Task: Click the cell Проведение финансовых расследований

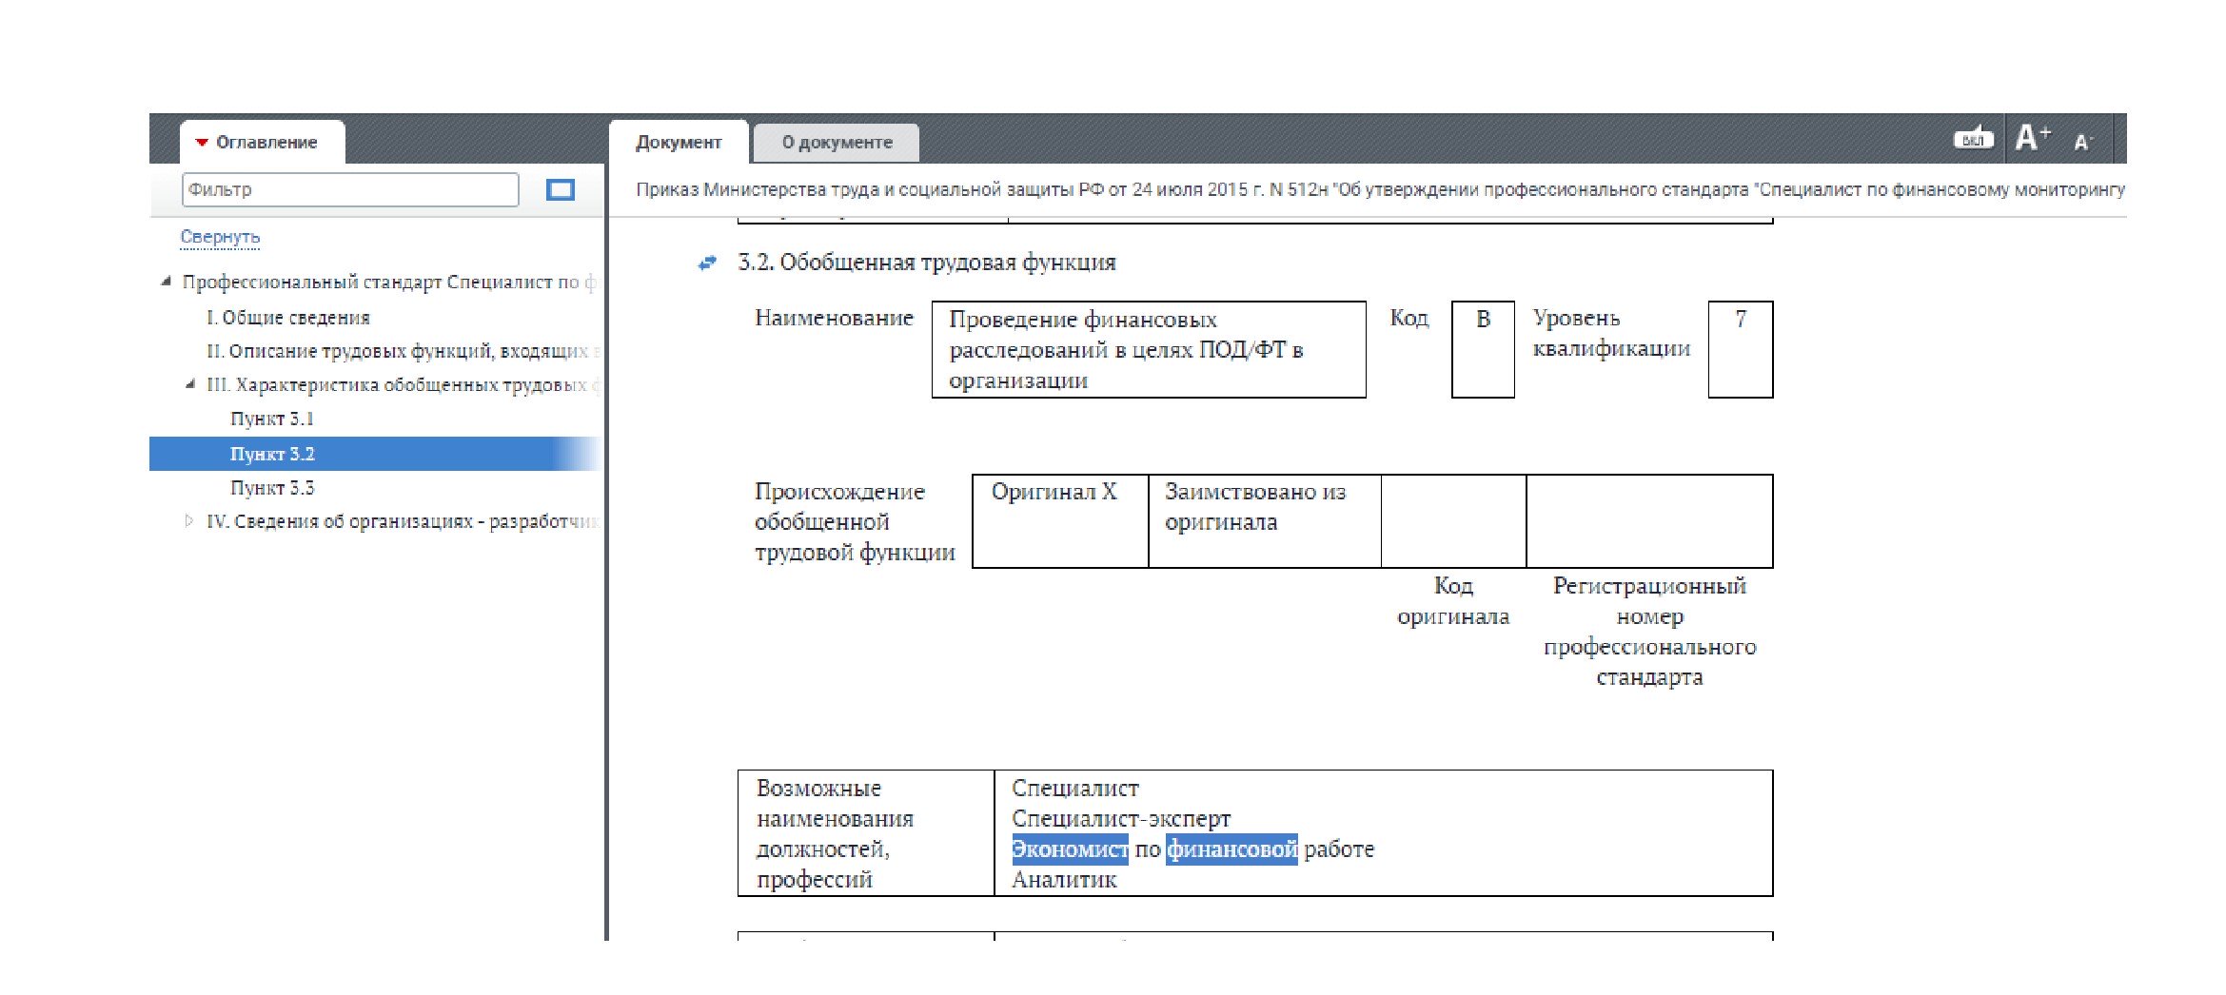Action: tap(1149, 350)
